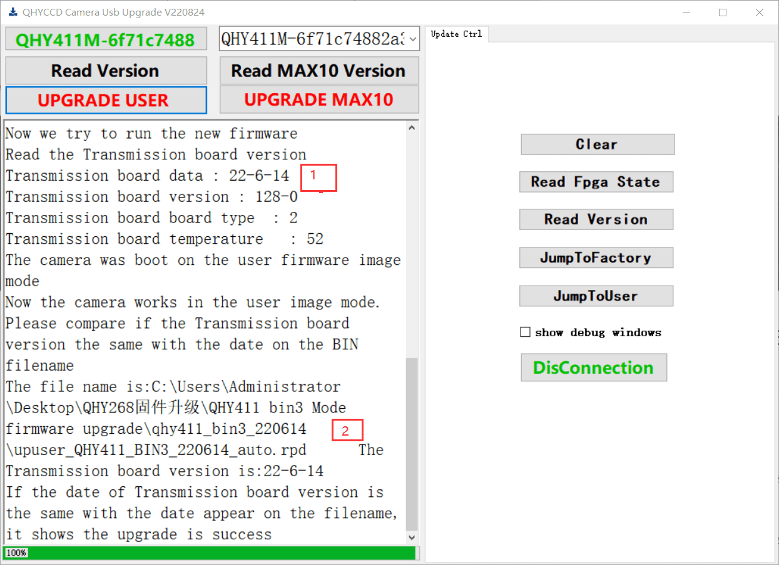Enable the show debug windows checkbox
The width and height of the screenshot is (779, 565).
point(526,332)
